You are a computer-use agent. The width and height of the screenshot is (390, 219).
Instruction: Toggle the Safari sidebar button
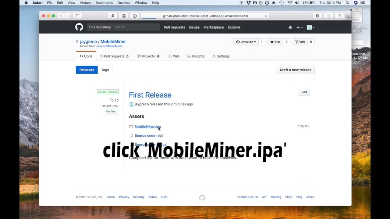(77, 16)
